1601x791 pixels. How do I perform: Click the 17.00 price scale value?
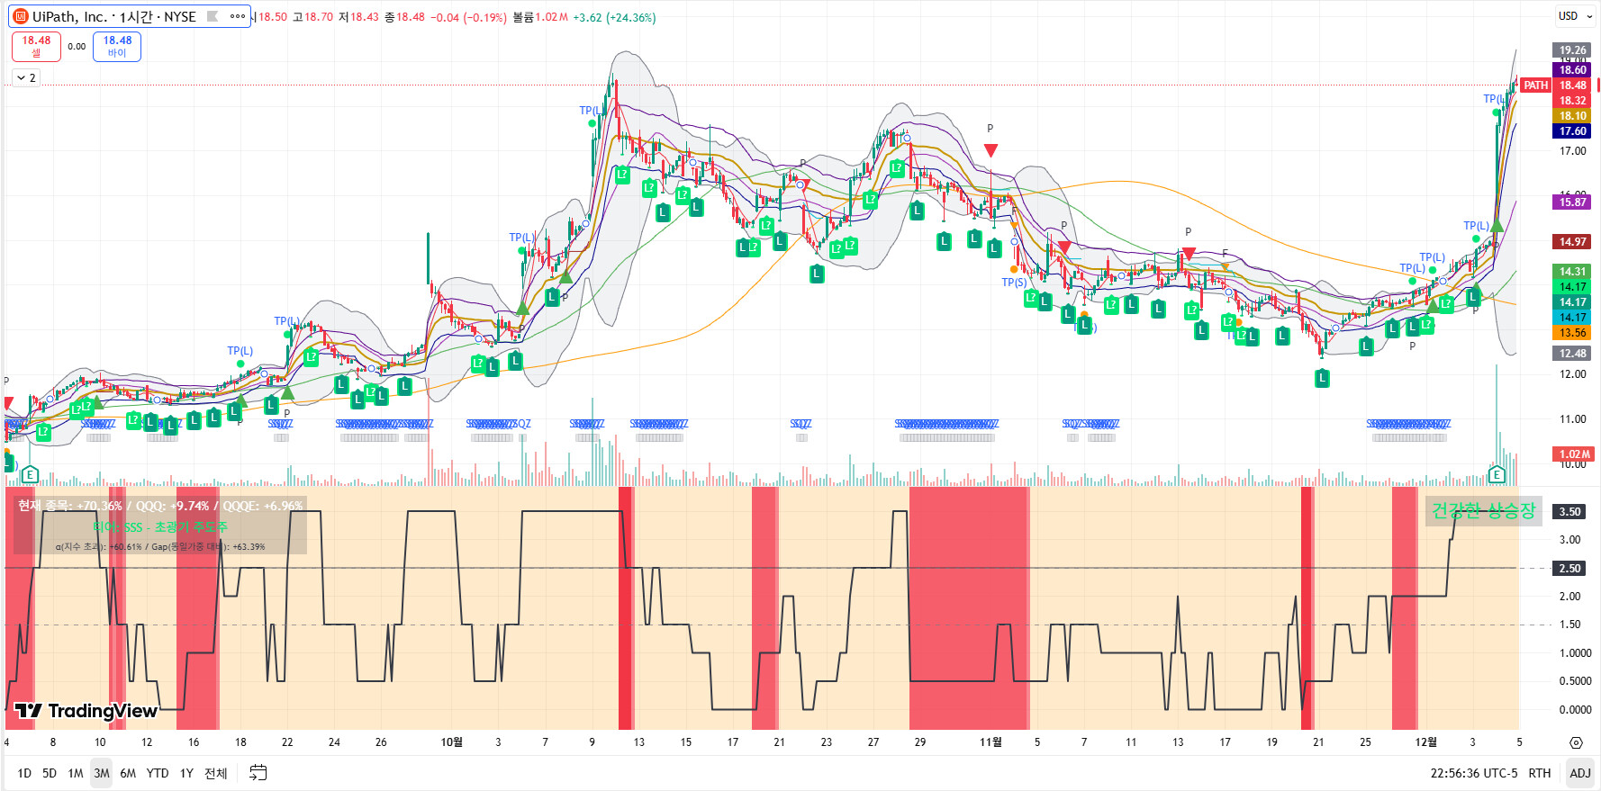(x=1573, y=151)
